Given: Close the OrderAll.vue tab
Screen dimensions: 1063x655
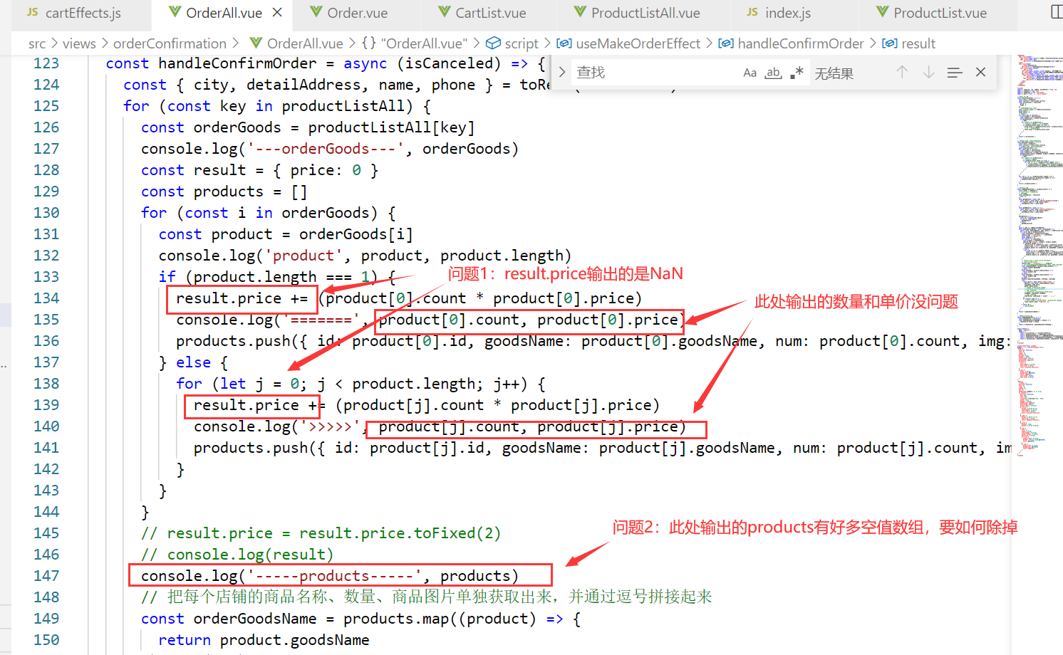Looking at the screenshot, I should (277, 13).
